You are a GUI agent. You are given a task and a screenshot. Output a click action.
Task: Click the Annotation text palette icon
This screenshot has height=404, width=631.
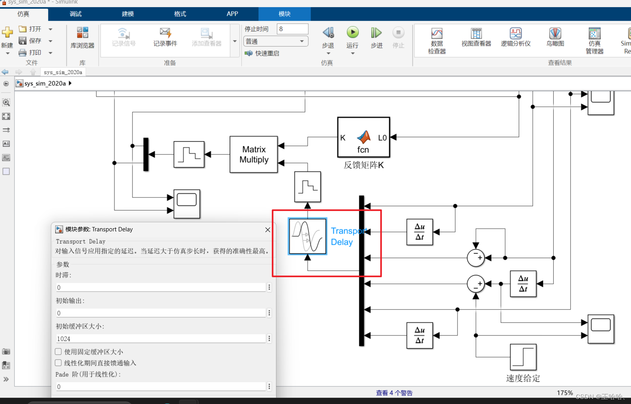[x=6, y=144]
